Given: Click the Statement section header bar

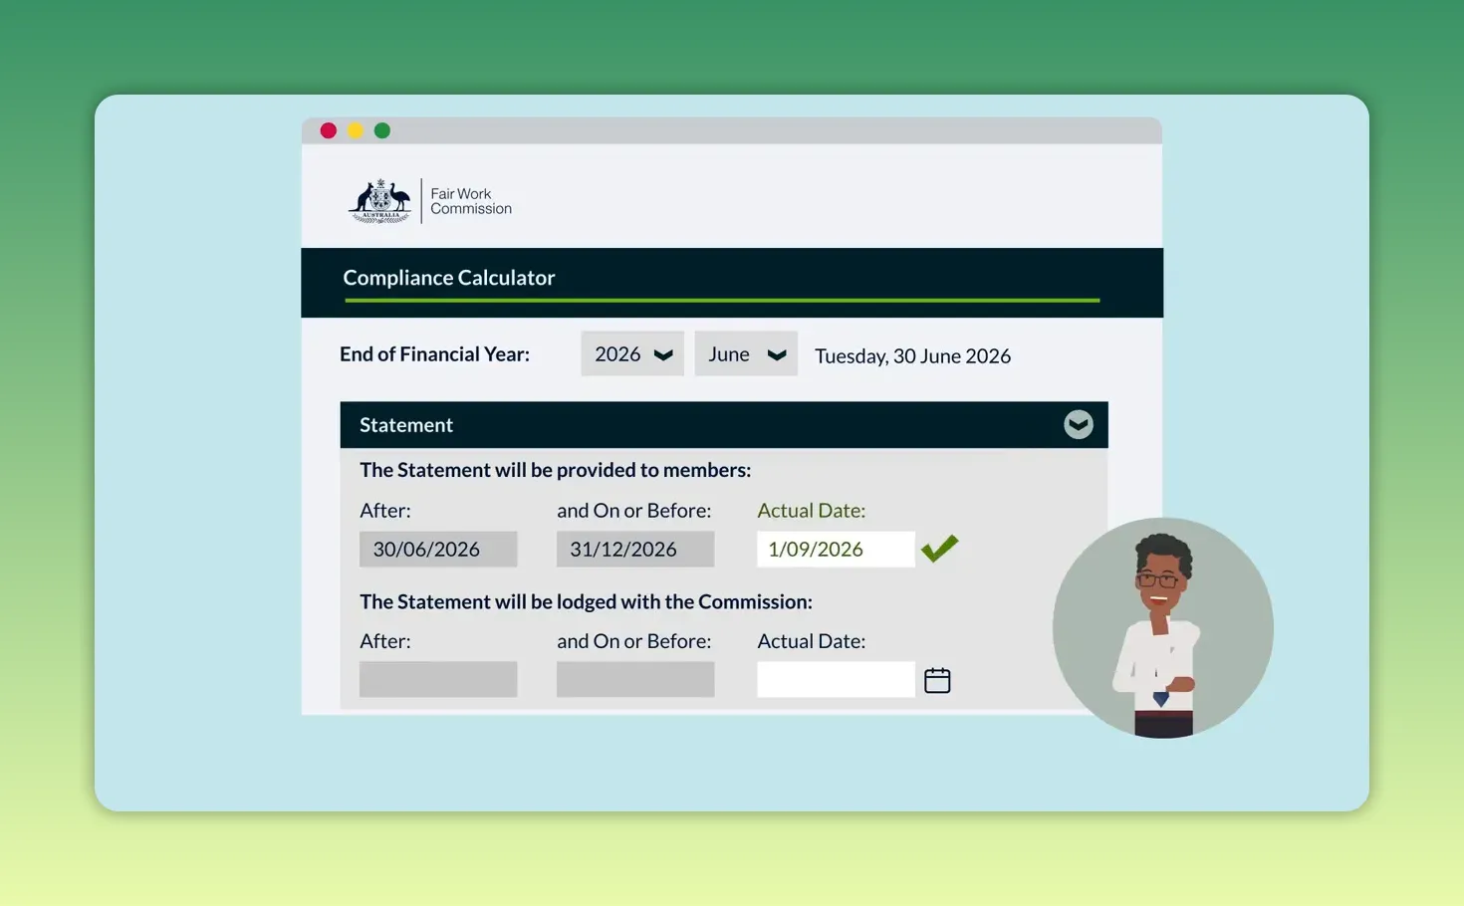Looking at the screenshot, I should click(x=724, y=425).
